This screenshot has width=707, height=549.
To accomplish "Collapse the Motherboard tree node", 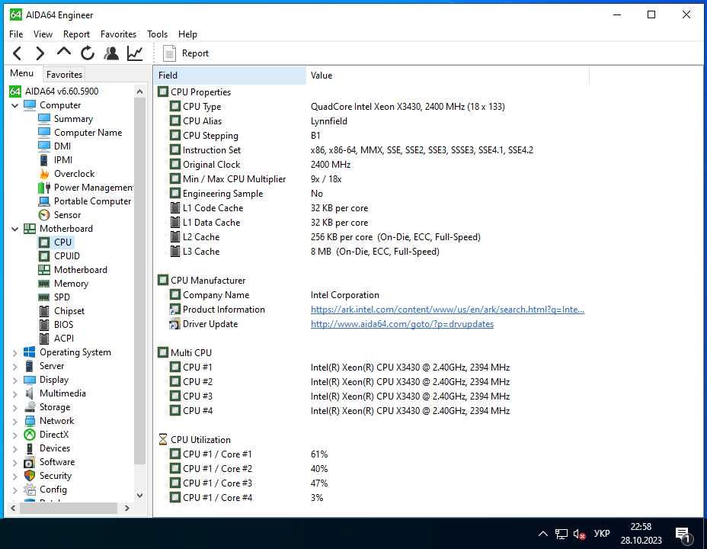I will coord(15,230).
